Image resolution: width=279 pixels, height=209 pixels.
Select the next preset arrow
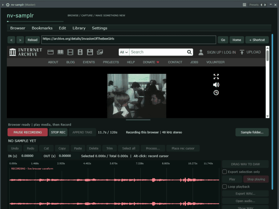(265, 5)
